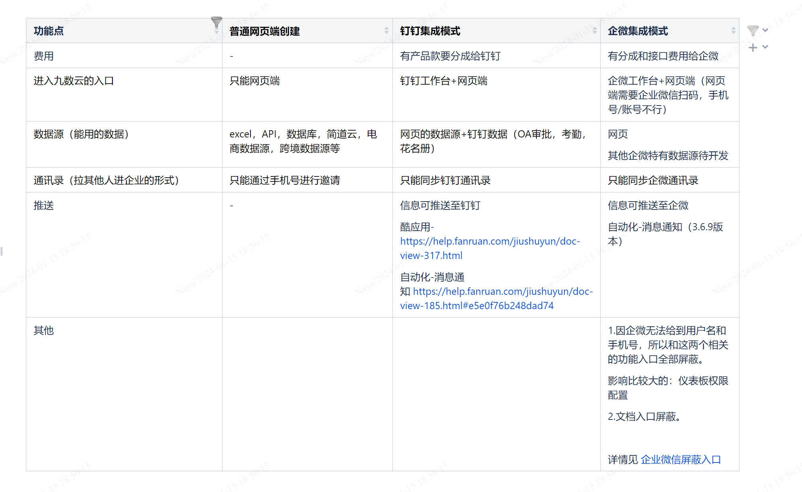Sort the 钉钉集成模式 column

click(594, 31)
